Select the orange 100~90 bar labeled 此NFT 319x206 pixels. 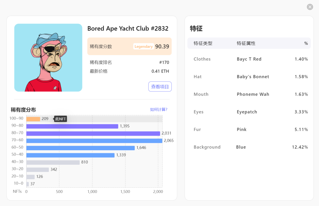33,118
